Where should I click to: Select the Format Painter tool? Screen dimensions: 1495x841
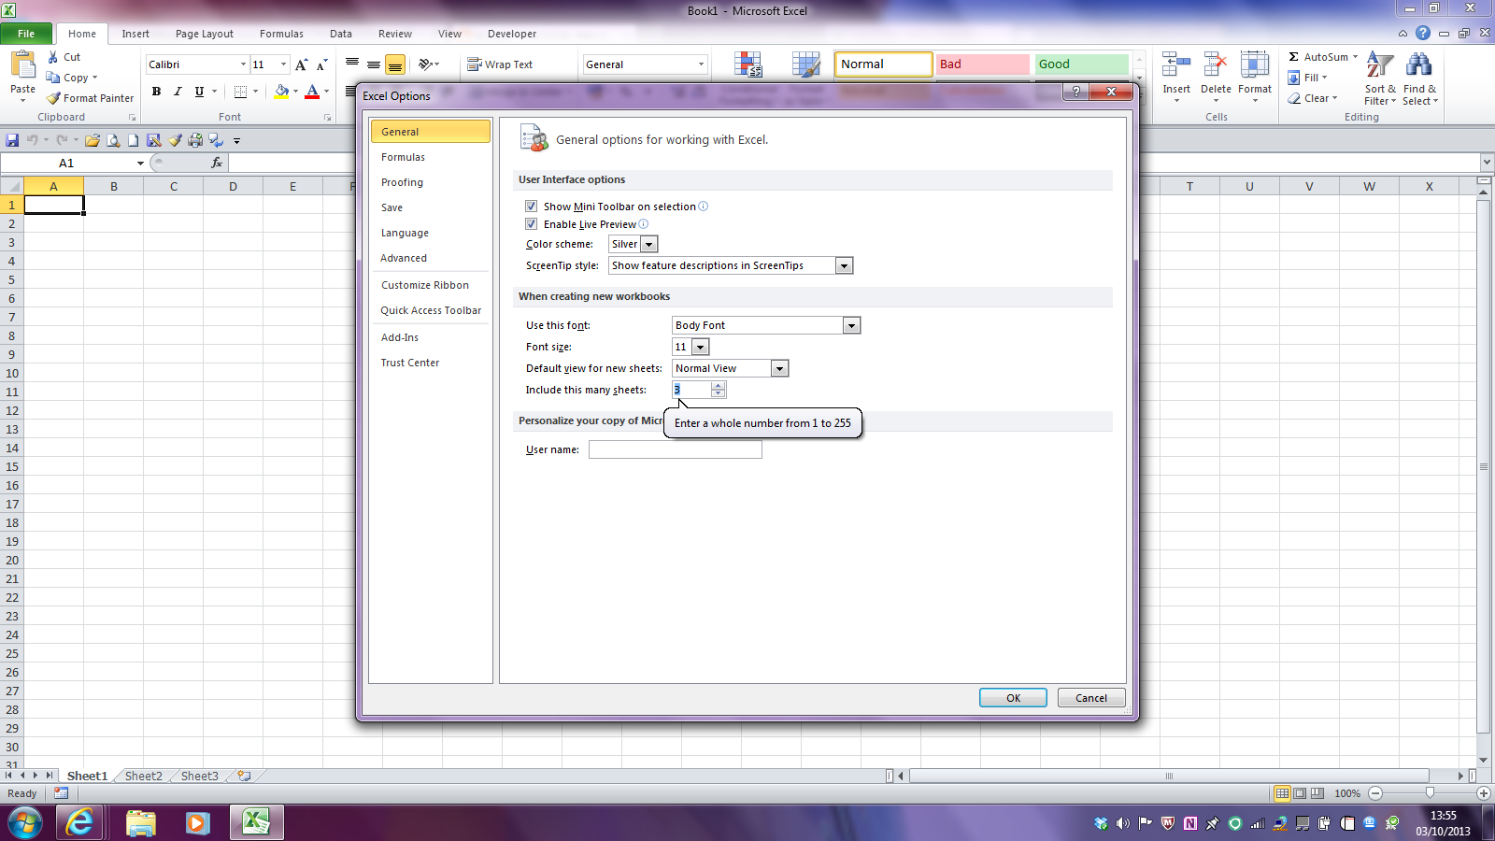click(x=89, y=97)
